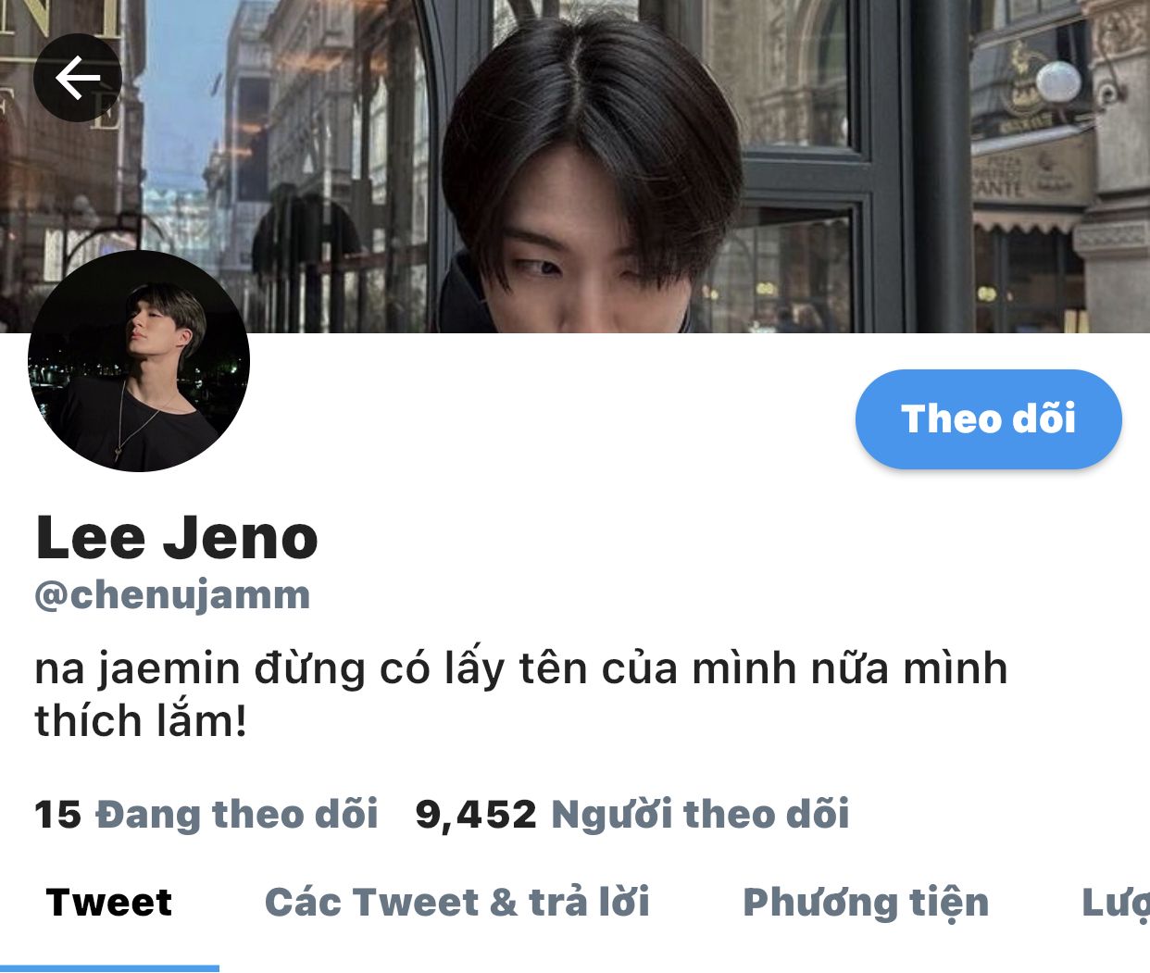
Task: Click the following number 15
Action: coord(57,816)
